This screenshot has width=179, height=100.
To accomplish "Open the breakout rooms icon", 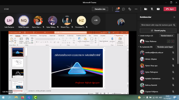I will point(130,9).
